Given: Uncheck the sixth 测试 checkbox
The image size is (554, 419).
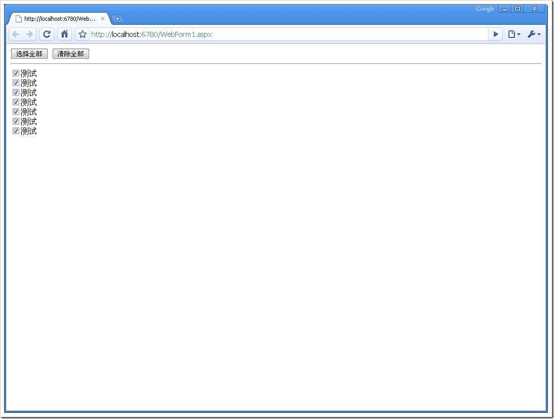Looking at the screenshot, I should click(x=16, y=121).
